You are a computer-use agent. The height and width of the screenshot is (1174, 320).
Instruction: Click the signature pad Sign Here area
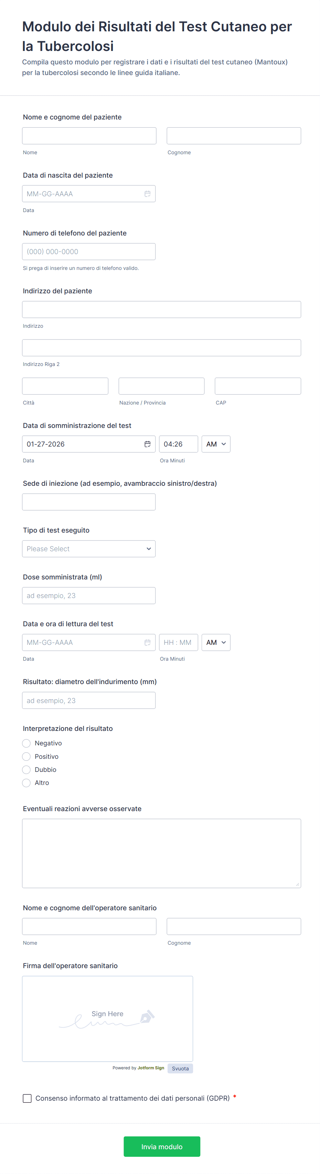tap(107, 1019)
